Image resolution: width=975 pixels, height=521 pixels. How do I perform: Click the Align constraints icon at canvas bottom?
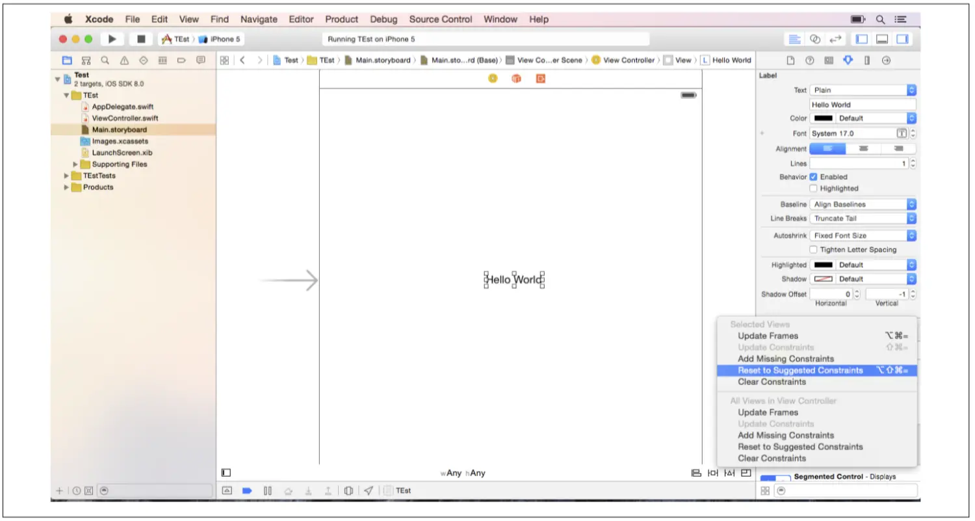[x=696, y=473]
